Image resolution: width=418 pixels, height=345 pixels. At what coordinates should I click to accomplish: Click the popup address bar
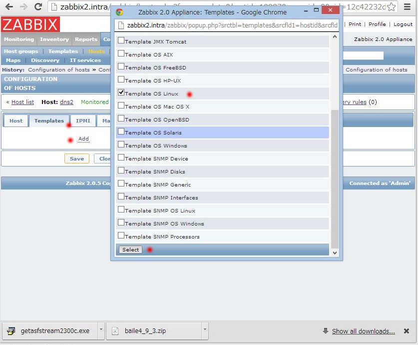coord(227,25)
